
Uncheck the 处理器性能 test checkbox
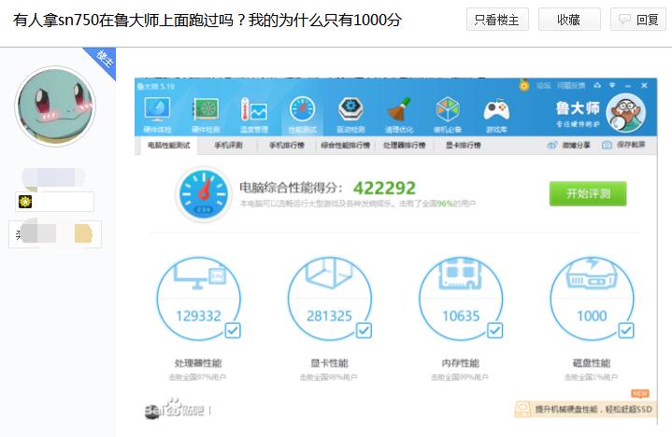point(233,331)
